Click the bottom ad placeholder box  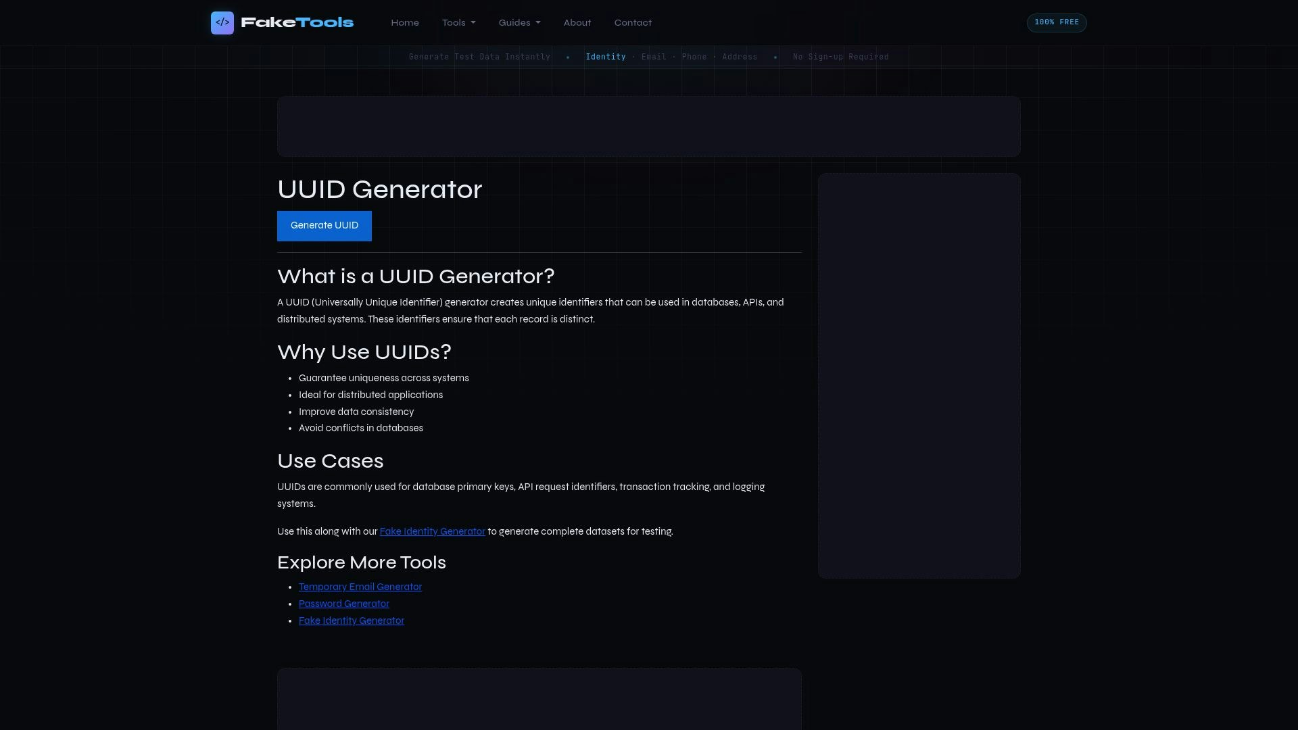click(539, 699)
